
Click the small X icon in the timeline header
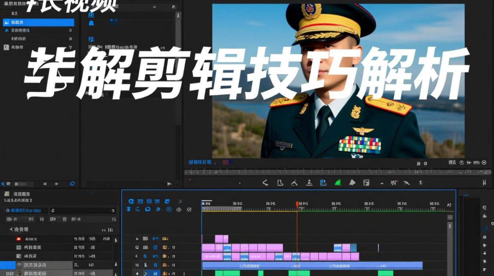coord(180,201)
